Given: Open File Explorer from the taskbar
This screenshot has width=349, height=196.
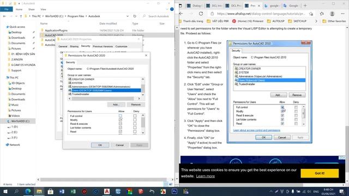Looking at the screenshot, I should pos(39,191).
